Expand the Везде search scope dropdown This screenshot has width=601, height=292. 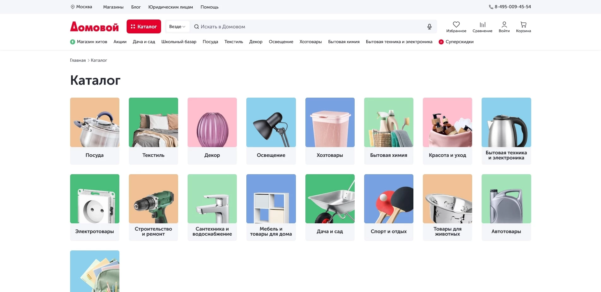[x=177, y=27]
